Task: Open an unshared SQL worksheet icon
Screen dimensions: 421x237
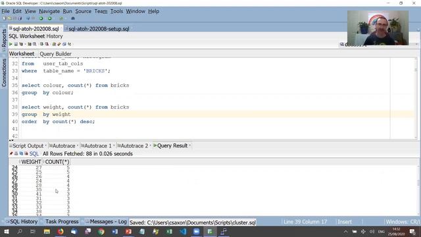Action: coord(54,44)
